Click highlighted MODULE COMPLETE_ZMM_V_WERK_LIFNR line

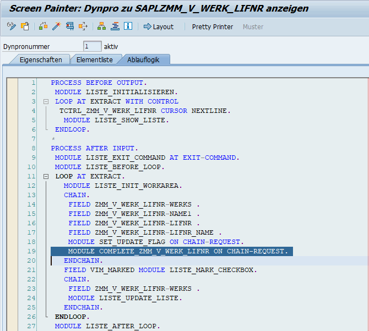coord(172,251)
